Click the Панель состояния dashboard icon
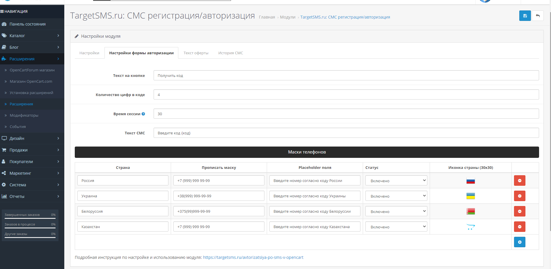551x269 pixels. (4, 24)
